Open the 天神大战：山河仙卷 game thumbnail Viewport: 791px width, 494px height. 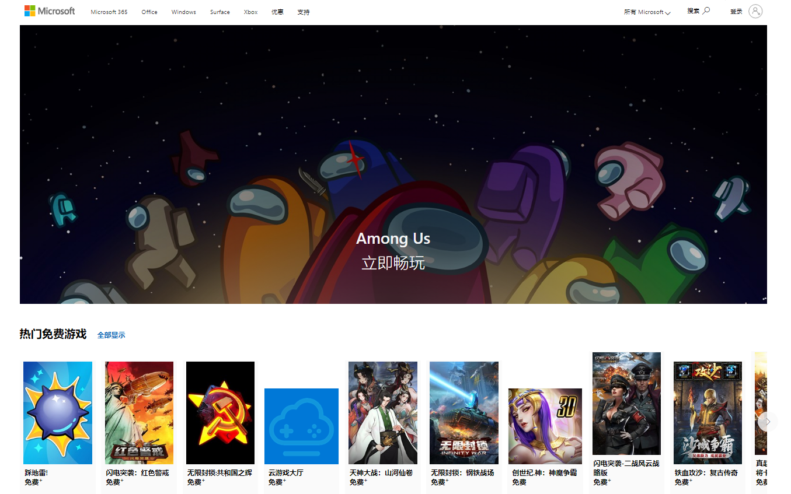point(383,413)
